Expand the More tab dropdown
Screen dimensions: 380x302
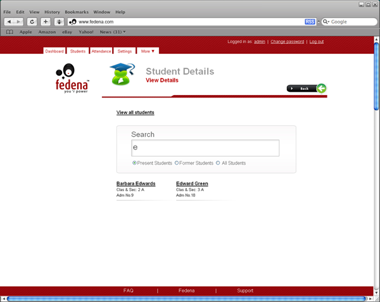148,51
